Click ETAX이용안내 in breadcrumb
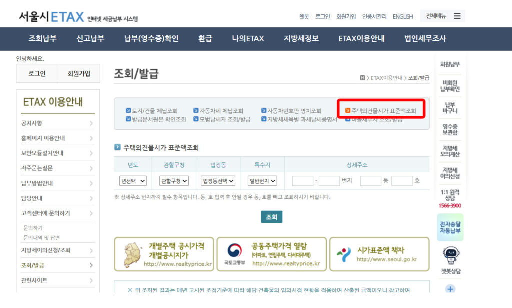This screenshot has width=512, height=308. pyautogui.click(x=386, y=78)
